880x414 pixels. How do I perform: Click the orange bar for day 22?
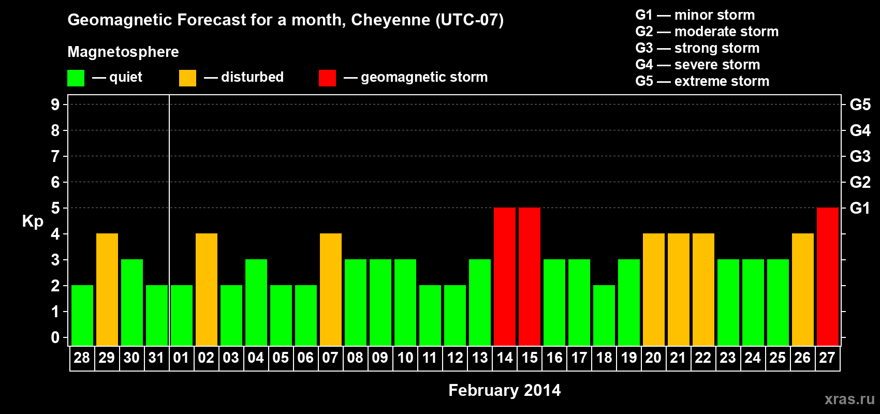[x=703, y=290]
